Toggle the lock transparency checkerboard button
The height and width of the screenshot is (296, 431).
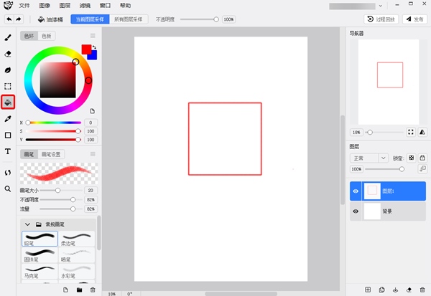click(412, 158)
